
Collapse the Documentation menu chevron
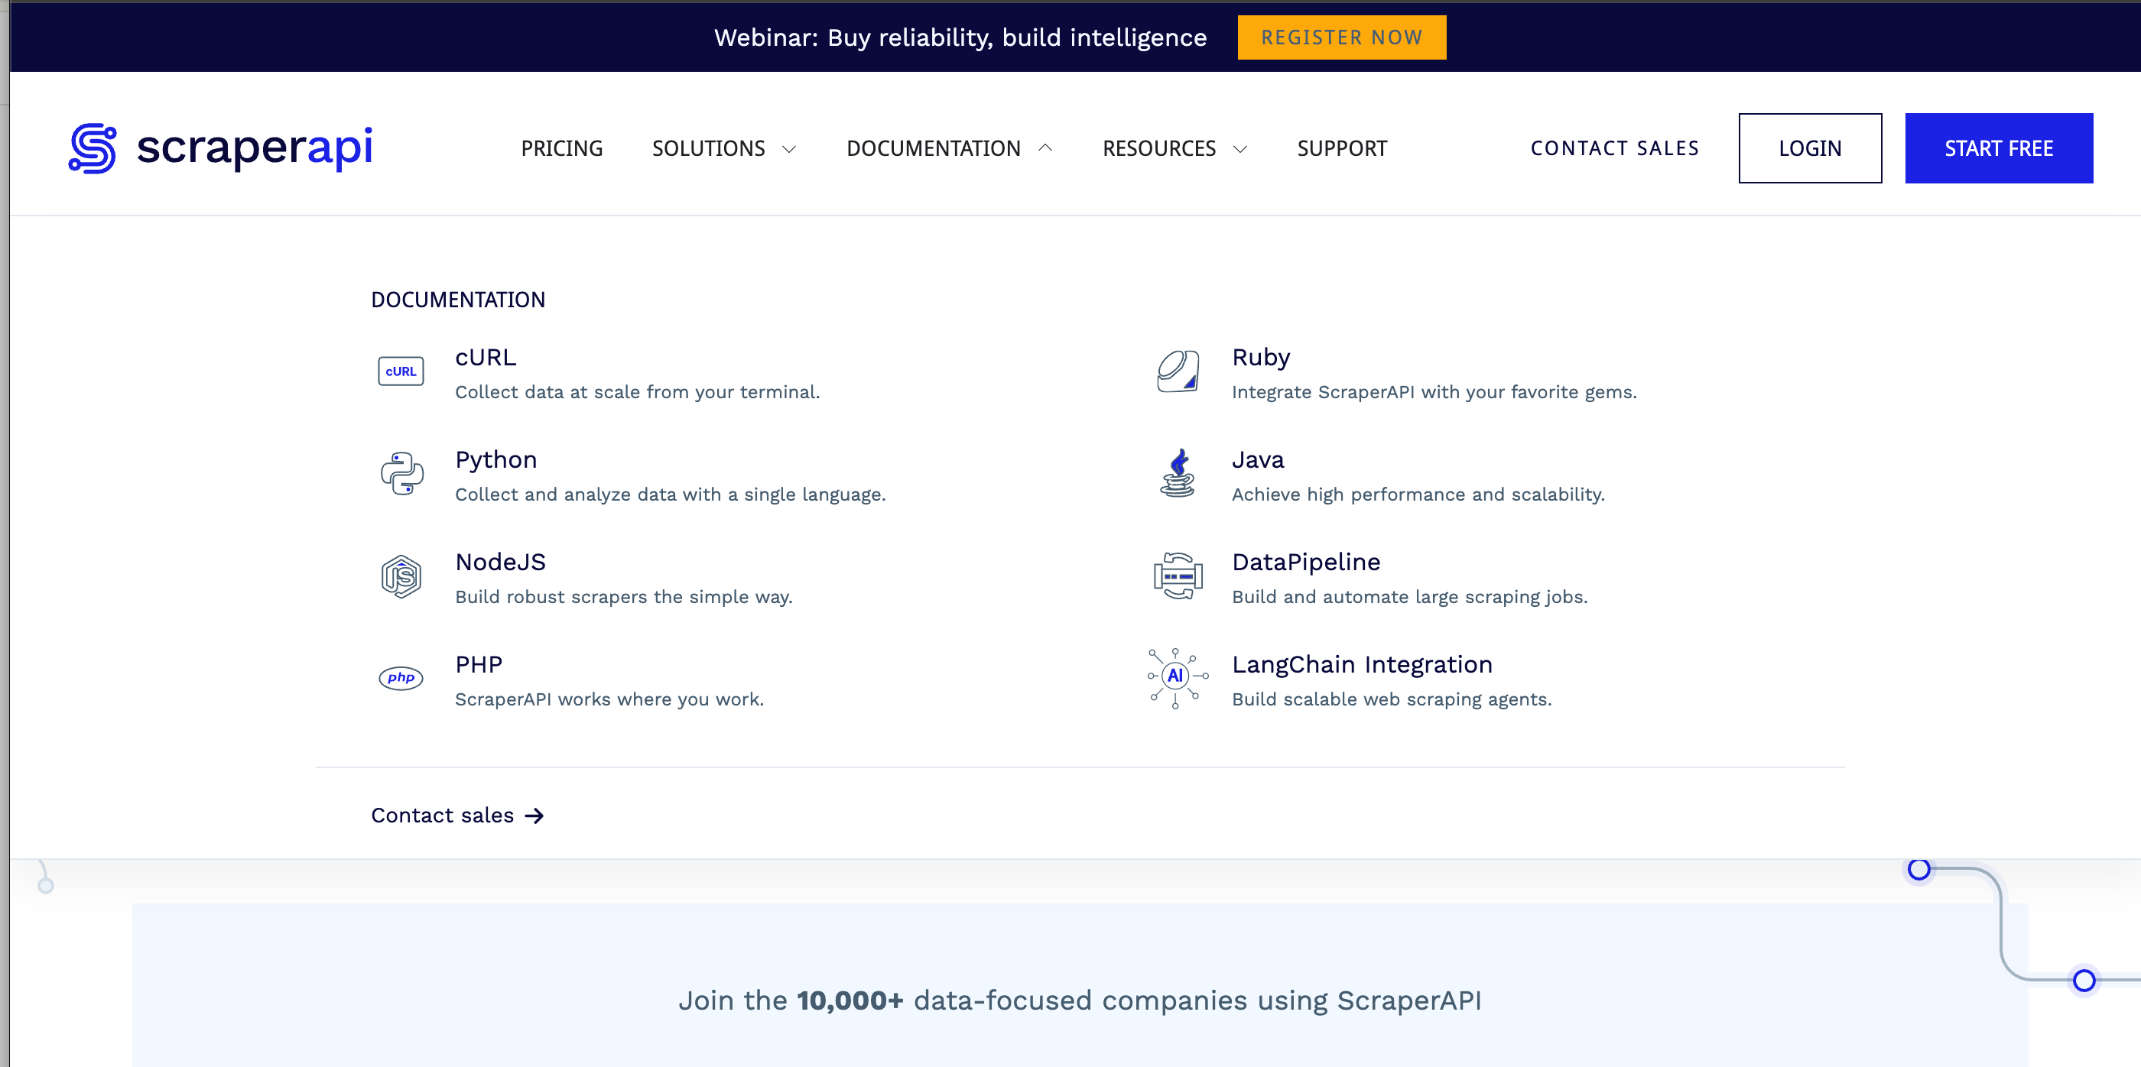coord(1045,148)
